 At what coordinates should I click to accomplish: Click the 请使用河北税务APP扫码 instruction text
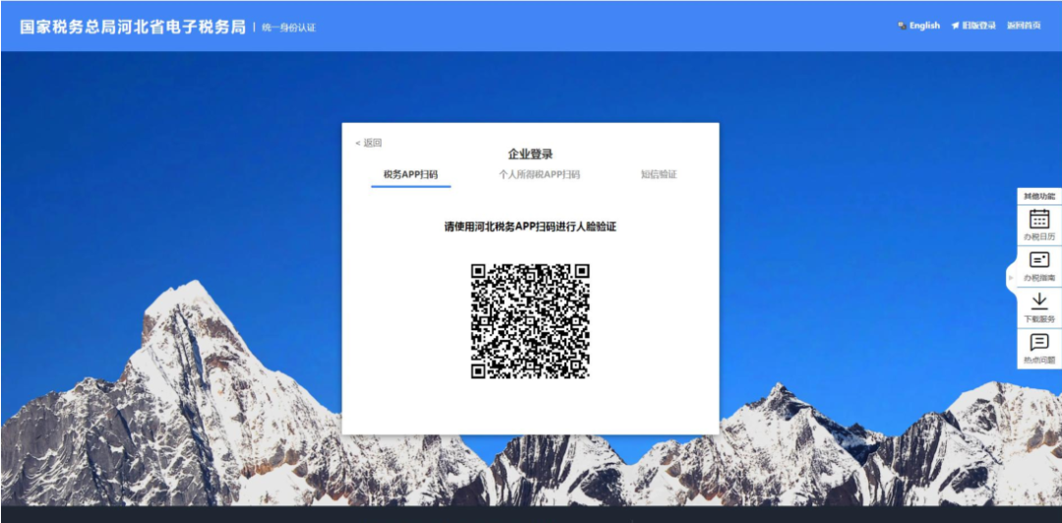[x=530, y=227]
